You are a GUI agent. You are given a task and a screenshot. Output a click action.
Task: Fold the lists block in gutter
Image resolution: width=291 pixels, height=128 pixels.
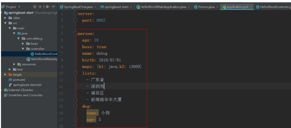75,73
